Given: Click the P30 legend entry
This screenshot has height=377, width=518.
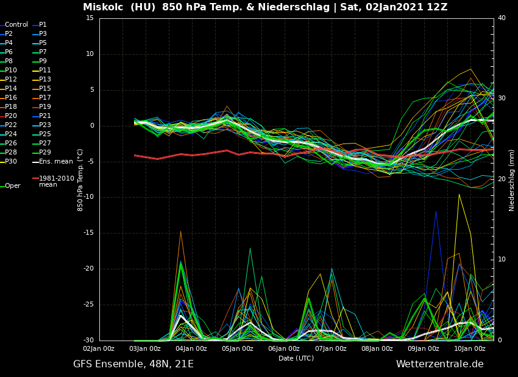Looking at the screenshot, I should tap(11, 162).
